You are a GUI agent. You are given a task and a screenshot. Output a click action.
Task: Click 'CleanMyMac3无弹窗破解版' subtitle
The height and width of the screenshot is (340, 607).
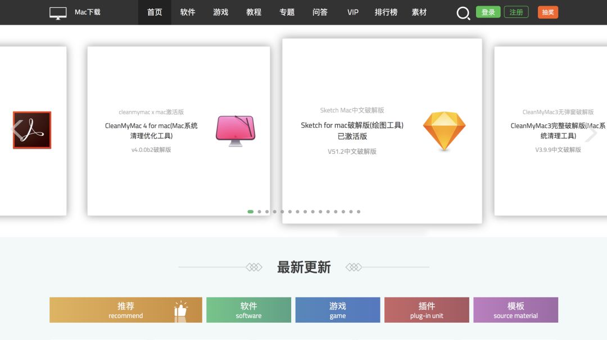pos(558,112)
